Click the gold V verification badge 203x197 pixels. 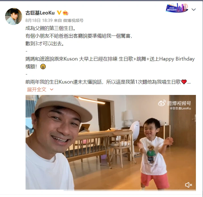59,13
